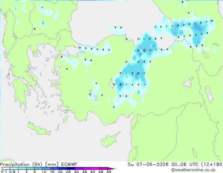Click the legend value '0.5'
Viewport: 223px width, 173px height.
(x=12, y=172)
